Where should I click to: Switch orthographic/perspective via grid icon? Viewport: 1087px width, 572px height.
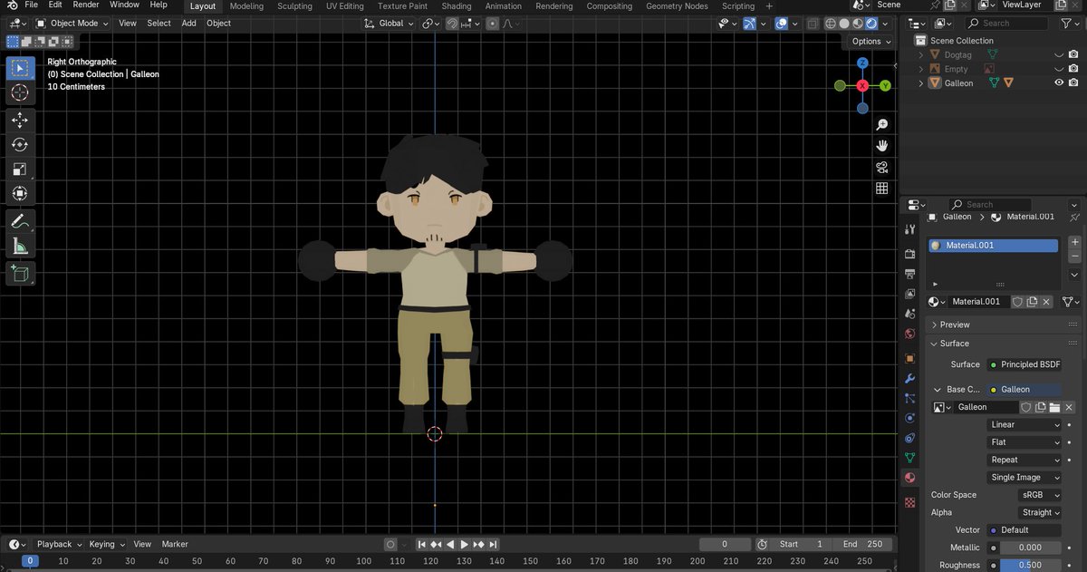(881, 189)
